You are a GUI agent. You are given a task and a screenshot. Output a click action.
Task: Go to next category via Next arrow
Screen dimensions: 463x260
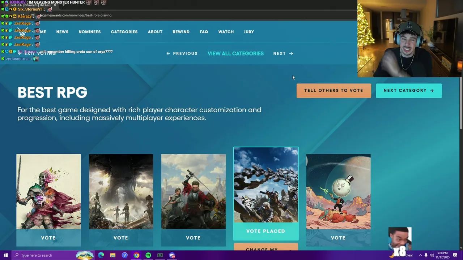coord(283,53)
